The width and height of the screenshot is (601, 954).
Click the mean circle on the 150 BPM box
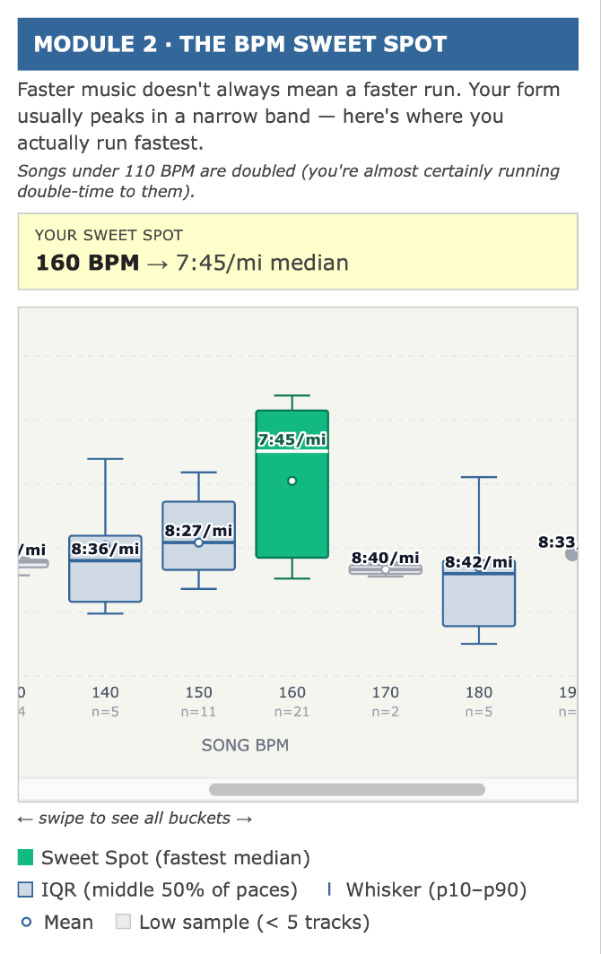coord(198,541)
